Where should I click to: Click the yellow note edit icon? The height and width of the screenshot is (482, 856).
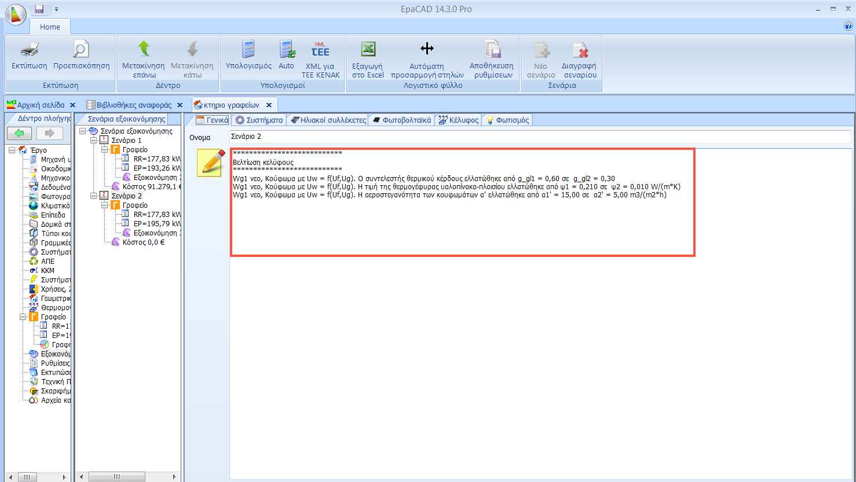[210, 163]
